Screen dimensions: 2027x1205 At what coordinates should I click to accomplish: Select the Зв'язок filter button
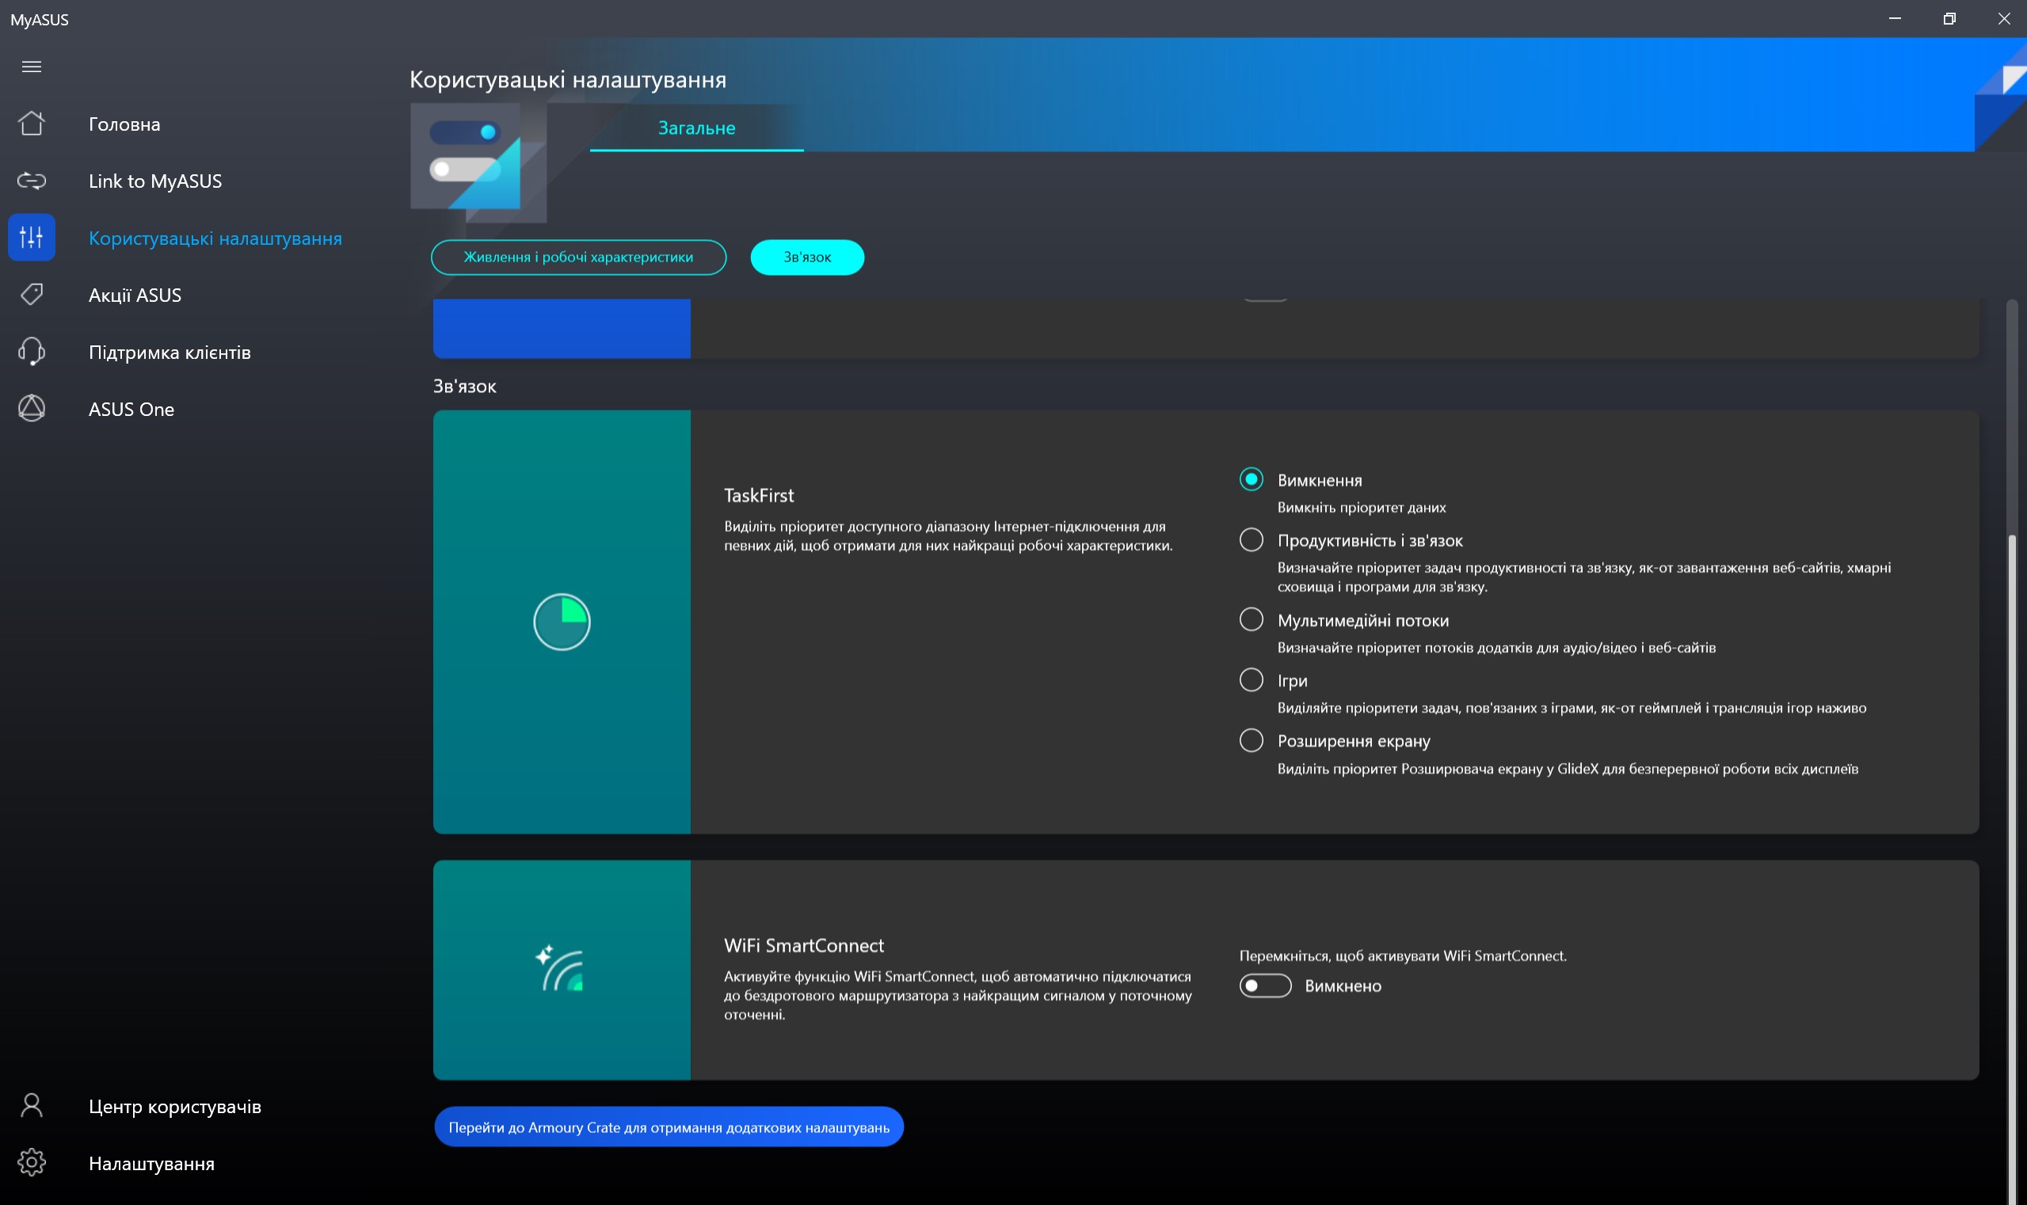(806, 257)
